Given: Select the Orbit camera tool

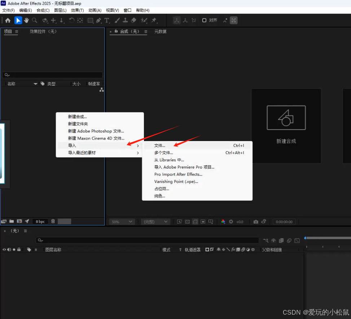Looking at the screenshot, I should point(45,20).
